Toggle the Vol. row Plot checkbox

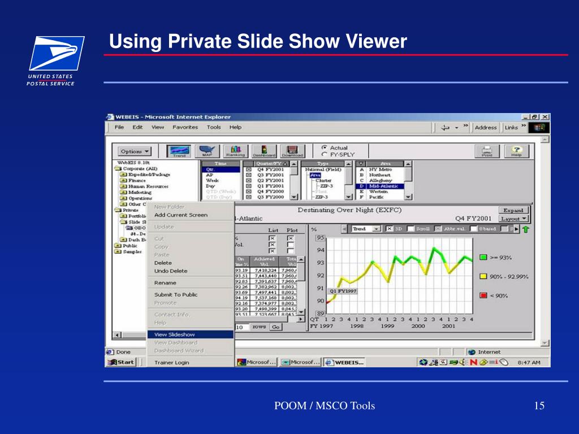click(291, 245)
